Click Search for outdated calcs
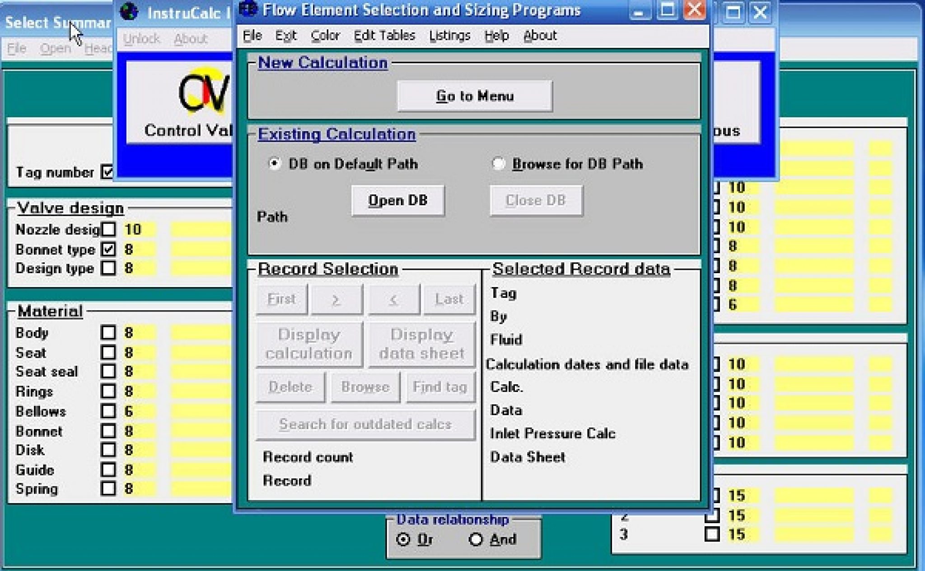This screenshot has width=925, height=571. point(365,424)
